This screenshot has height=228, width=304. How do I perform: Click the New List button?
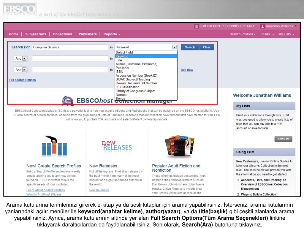click(x=283, y=139)
